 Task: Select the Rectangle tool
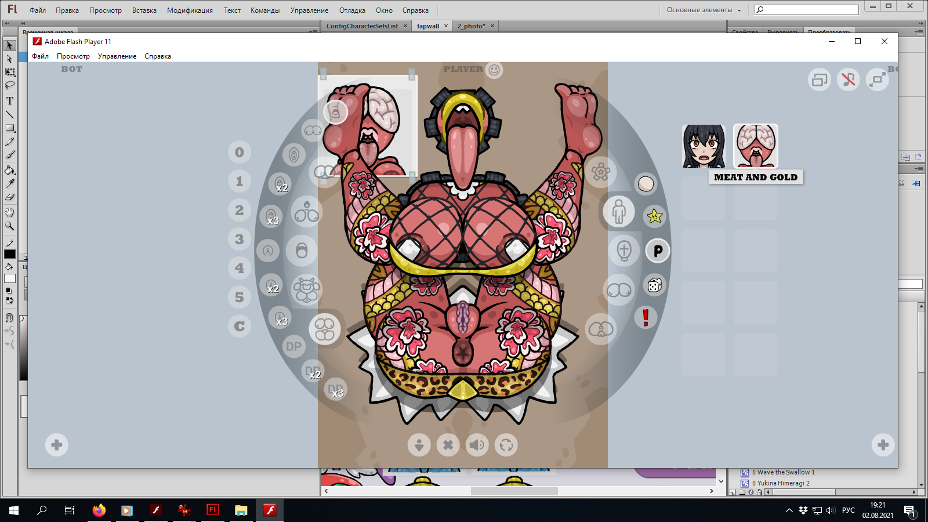pos(9,128)
